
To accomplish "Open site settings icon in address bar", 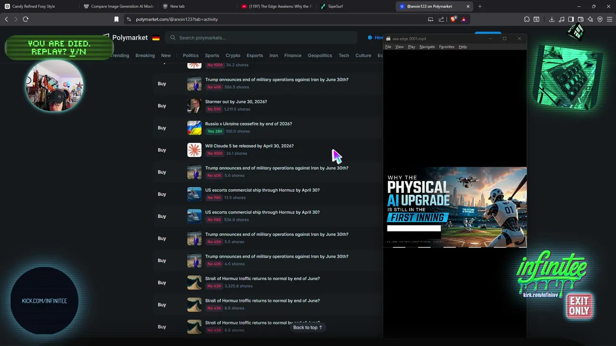I will [x=128, y=19].
